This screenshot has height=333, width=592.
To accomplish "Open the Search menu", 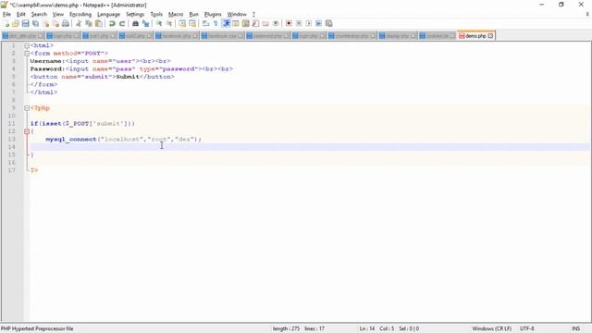I will [x=39, y=15].
